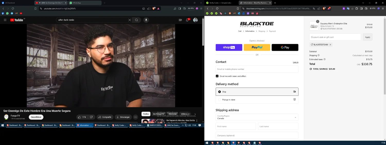
Task: Click the Telegram bookmark in left browser bar
Action: tap(12, 13)
